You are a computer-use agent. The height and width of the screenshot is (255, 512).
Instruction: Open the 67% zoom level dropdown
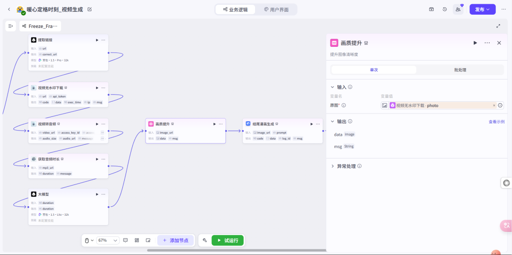(108, 240)
